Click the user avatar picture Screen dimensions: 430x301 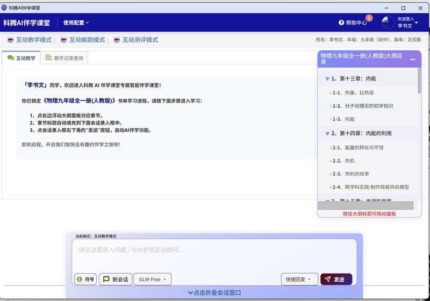[x=388, y=23]
